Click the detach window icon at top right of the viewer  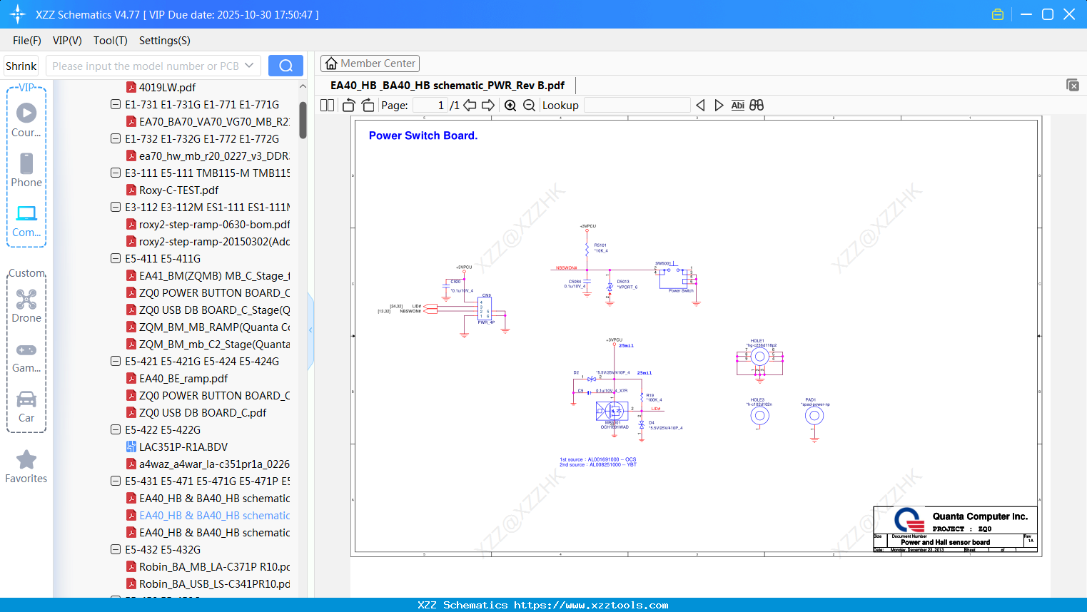pyautogui.click(x=1073, y=85)
